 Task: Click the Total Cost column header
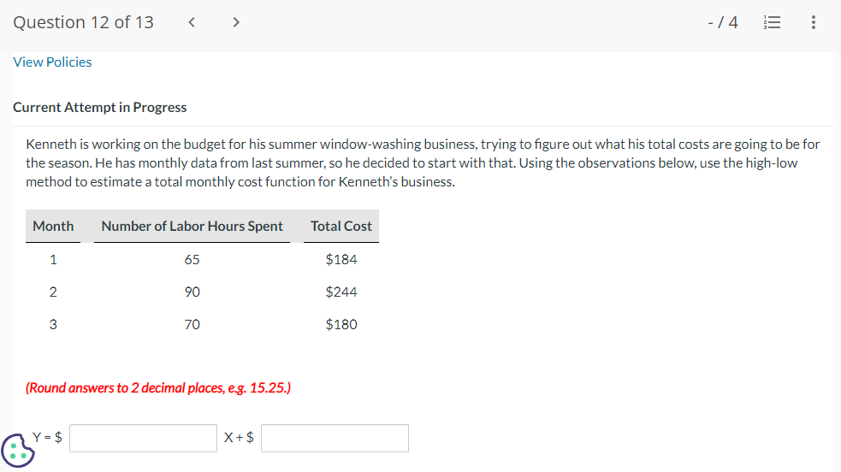(341, 226)
